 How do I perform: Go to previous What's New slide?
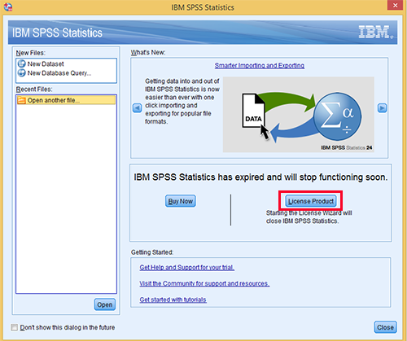pos(138,108)
